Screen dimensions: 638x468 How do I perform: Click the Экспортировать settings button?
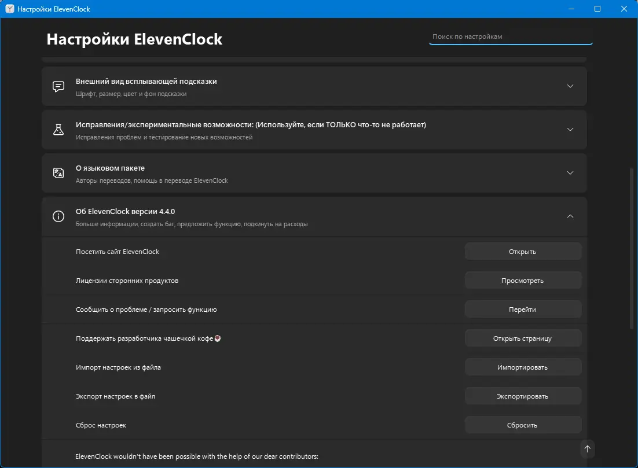(523, 396)
